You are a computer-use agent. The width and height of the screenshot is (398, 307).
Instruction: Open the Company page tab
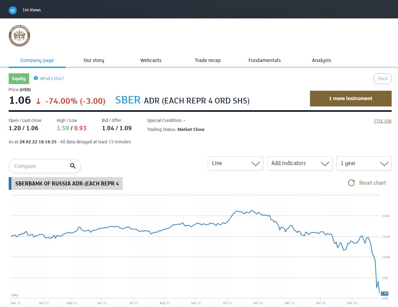pos(37,60)
